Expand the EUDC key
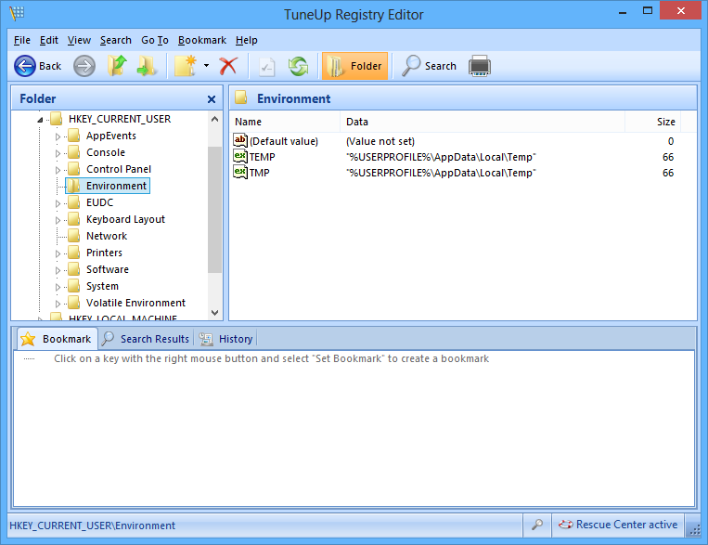Image resolution: width=708 pixels, height=545 pixels. point(58,203)
